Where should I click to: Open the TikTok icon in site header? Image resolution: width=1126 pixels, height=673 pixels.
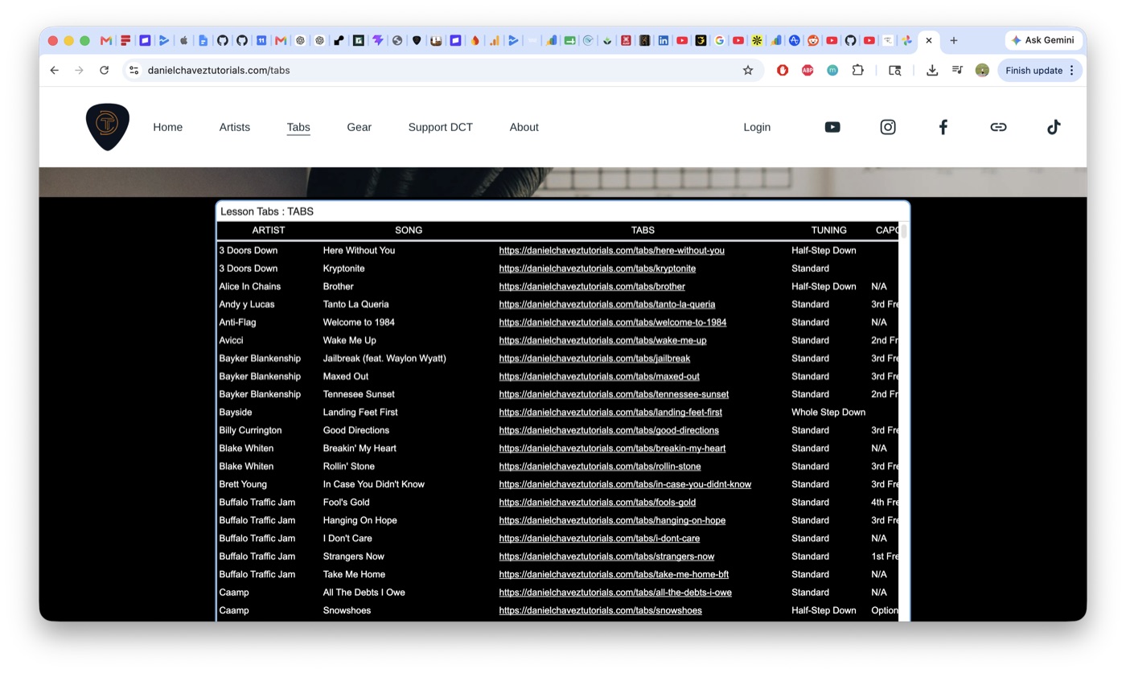point(1054,127)
